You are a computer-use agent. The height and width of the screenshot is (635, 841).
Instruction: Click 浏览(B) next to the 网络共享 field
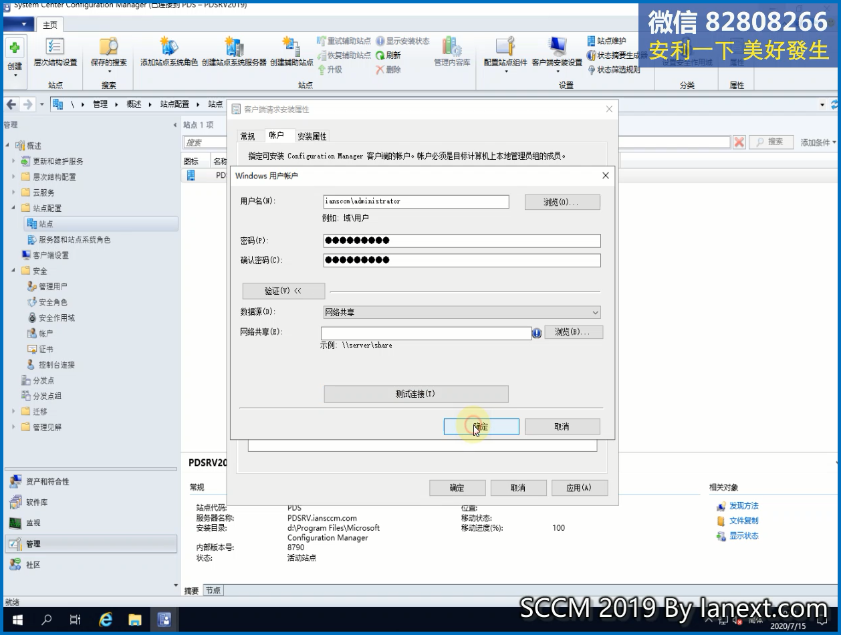click(574, 332)
